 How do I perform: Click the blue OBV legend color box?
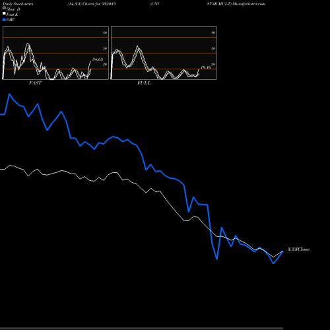(4, 20)
